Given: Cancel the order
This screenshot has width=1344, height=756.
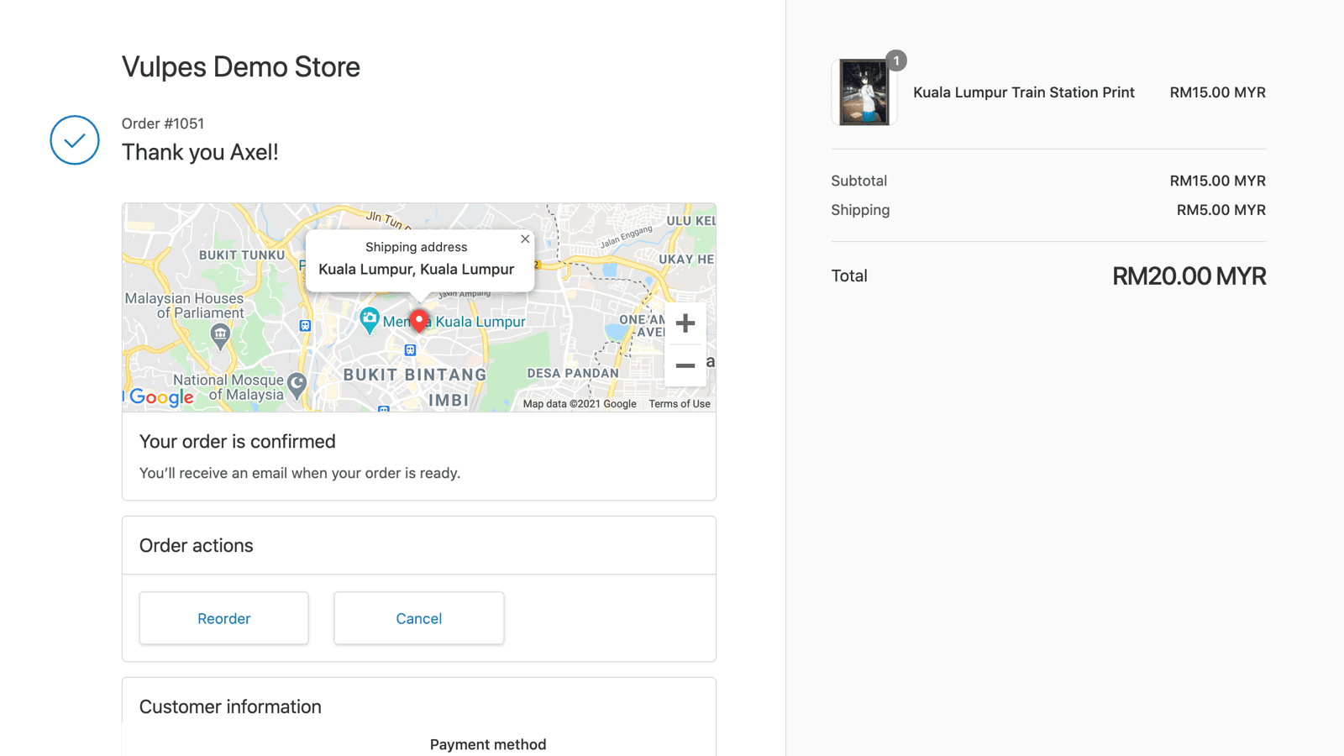Looking at the screenshot, I should (x=418, y=618).
